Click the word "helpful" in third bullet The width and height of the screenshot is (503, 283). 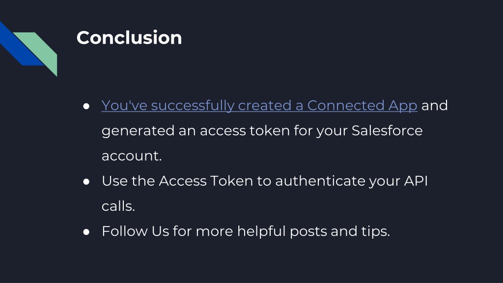[x=261, y=232]
